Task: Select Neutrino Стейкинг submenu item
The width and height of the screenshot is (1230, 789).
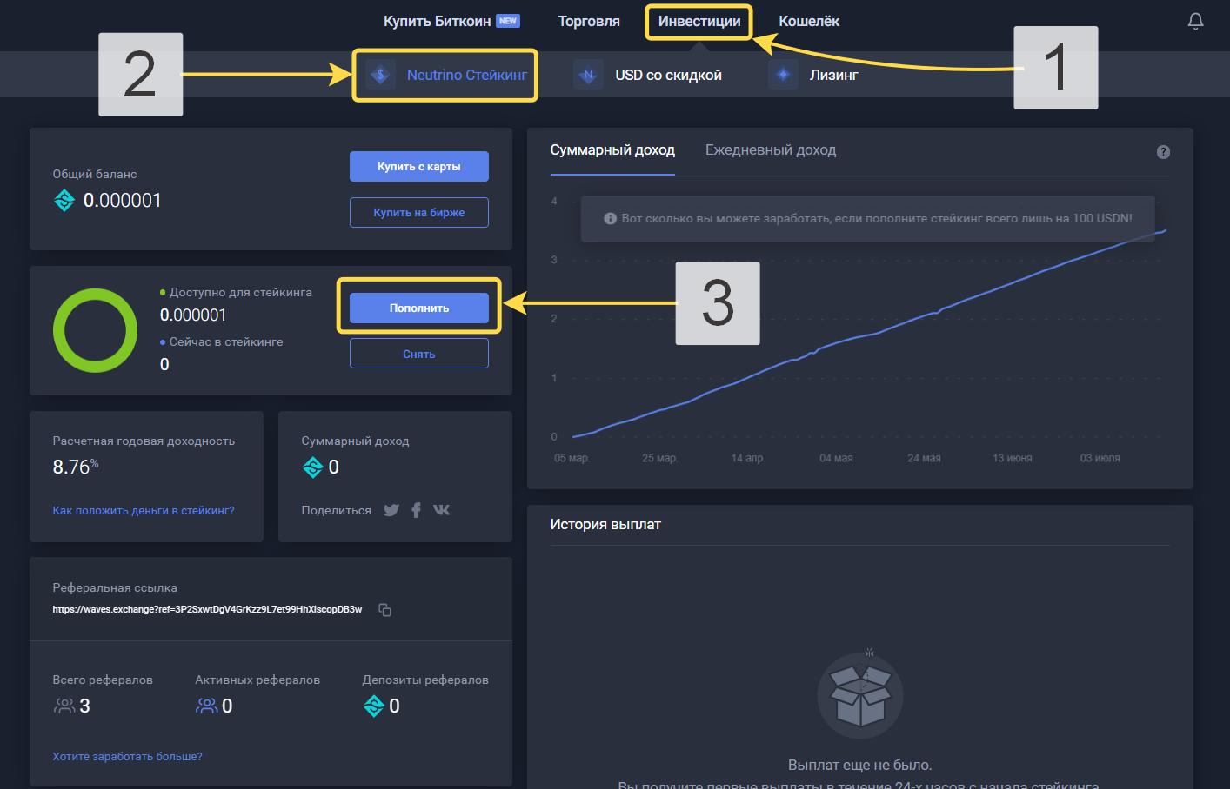Action: pyautogui.click(x=467, y=75)
